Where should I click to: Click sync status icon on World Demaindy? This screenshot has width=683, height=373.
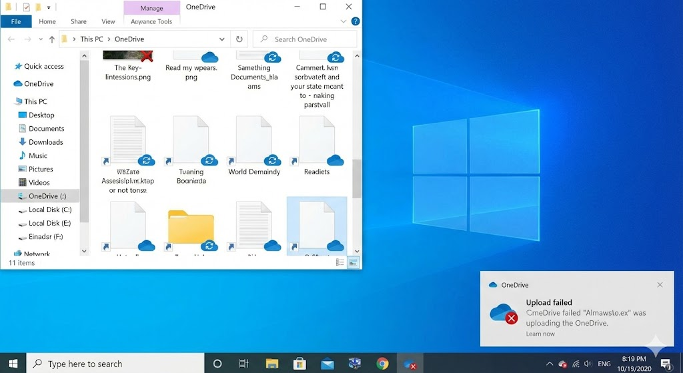(272, 160)
